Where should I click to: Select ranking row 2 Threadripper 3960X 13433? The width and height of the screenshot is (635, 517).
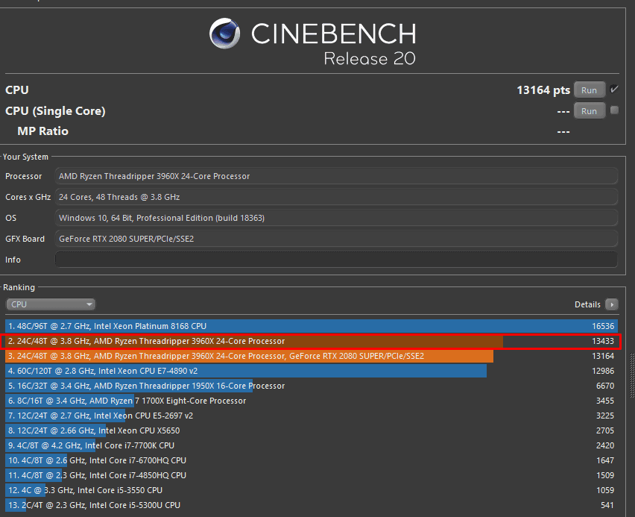coord(312,341)
